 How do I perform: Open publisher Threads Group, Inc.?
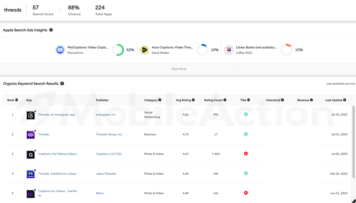click(109, 134)
